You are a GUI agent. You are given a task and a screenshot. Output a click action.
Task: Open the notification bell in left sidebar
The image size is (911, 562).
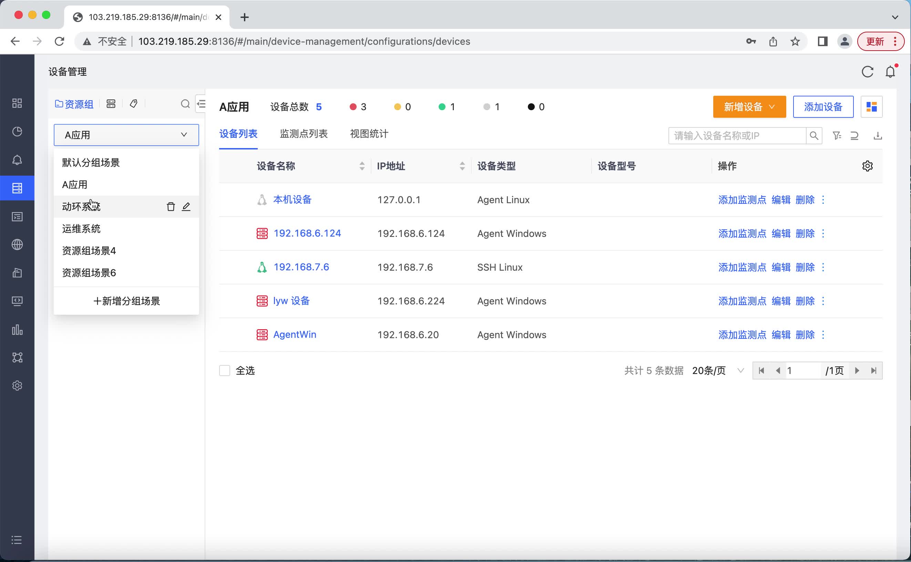(x=17, y=160)
